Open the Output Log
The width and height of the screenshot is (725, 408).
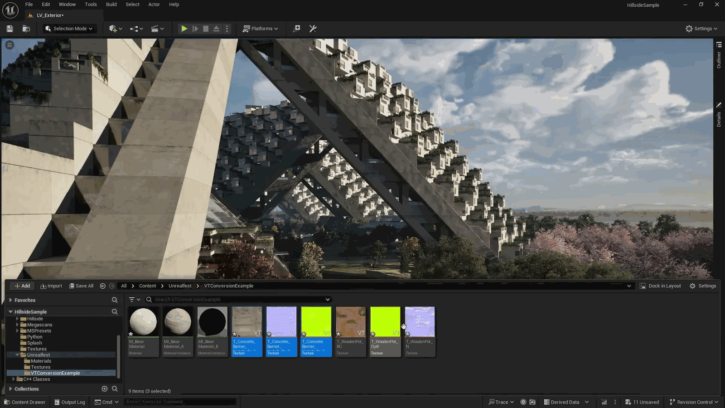coord(70,402)
